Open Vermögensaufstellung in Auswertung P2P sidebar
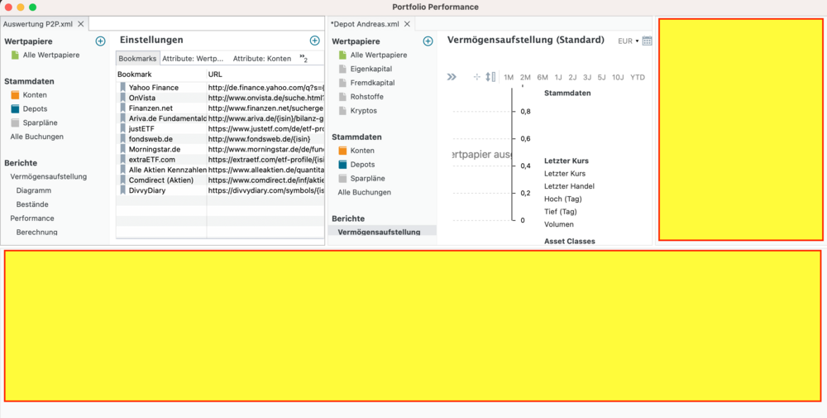This screenshot has width=827, height=418. (49, 177)
